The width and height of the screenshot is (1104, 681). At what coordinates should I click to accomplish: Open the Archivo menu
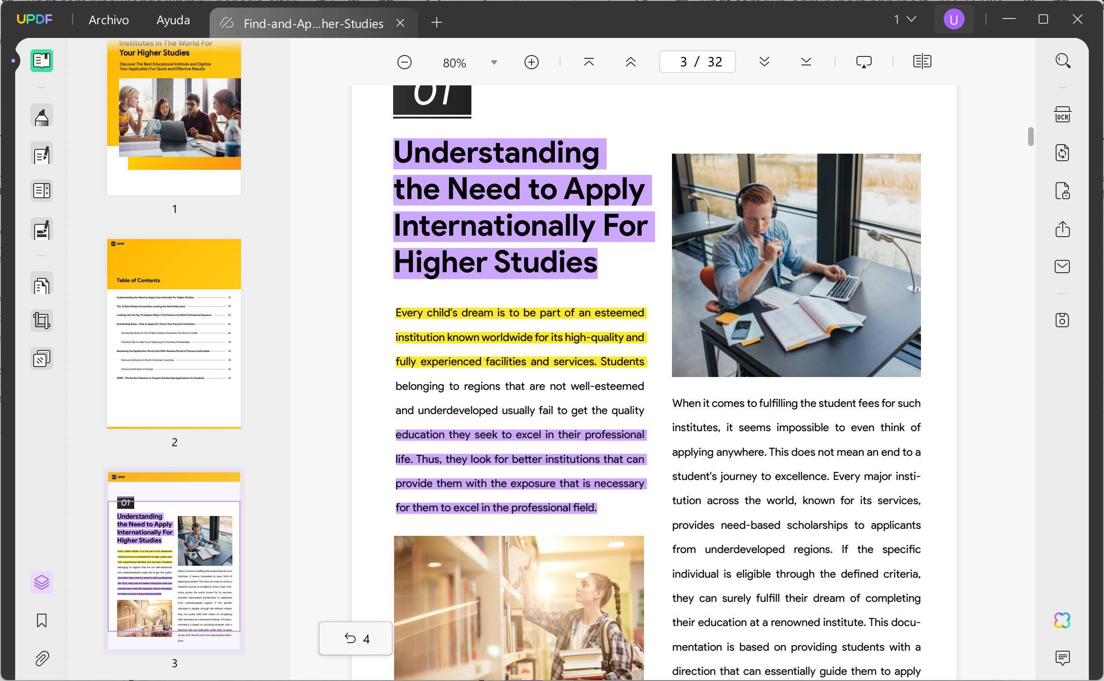click(109, 20)
